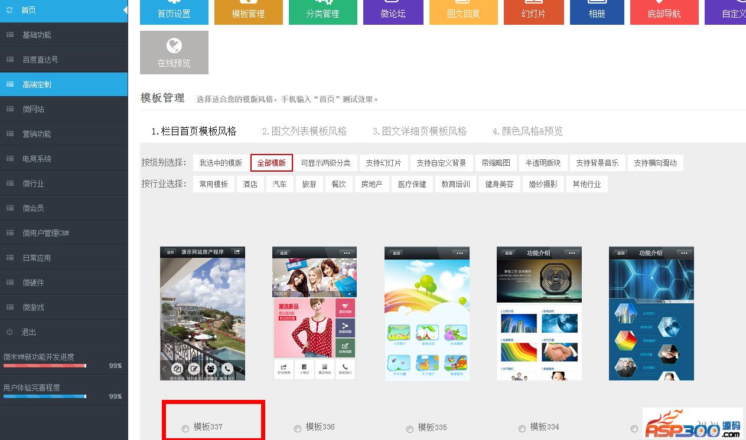Screen dimensions: 746x440
Task: Switch to 3.图文详细页模板风格 tab
Action: (419, 131)
